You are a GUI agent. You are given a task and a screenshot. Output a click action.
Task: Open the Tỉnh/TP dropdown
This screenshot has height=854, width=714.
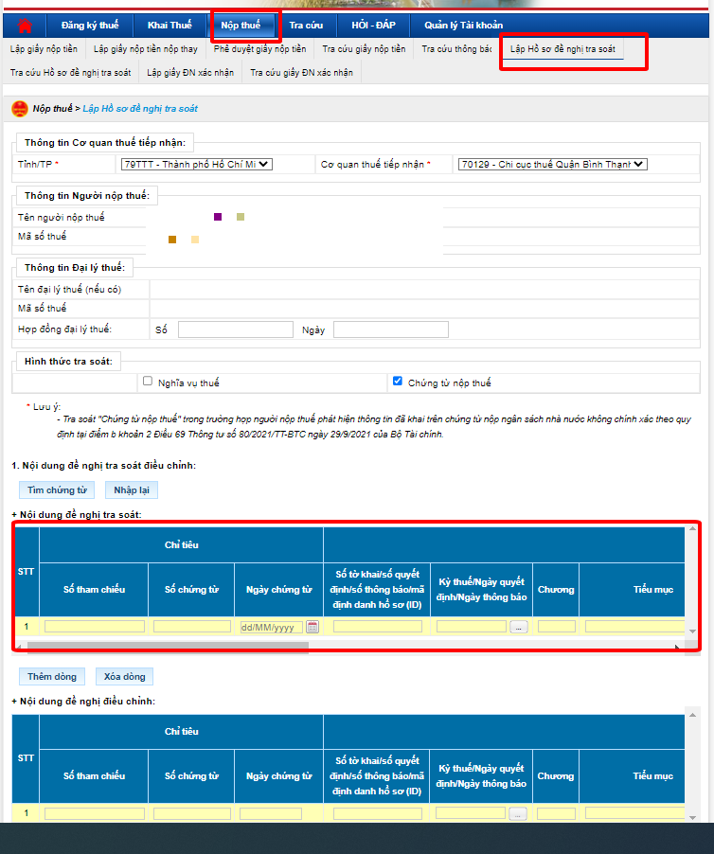coord(196,164)
